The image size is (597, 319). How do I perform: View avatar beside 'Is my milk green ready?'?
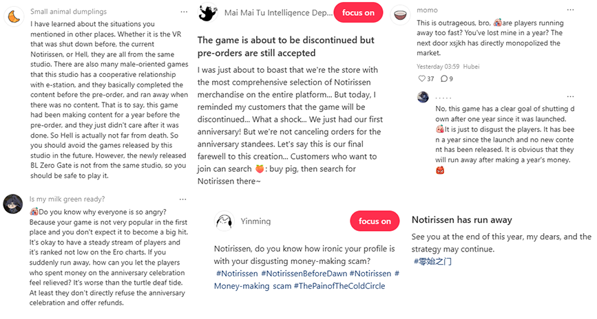point(12,203)
